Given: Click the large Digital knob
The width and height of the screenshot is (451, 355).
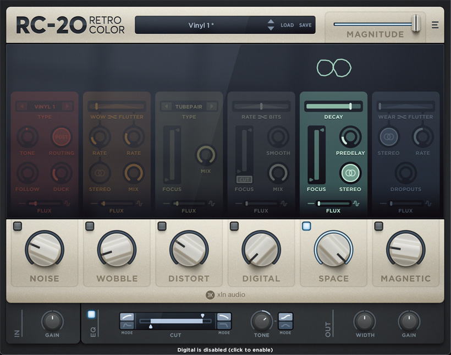Looking at the screenshot, I should click(261, 249).
